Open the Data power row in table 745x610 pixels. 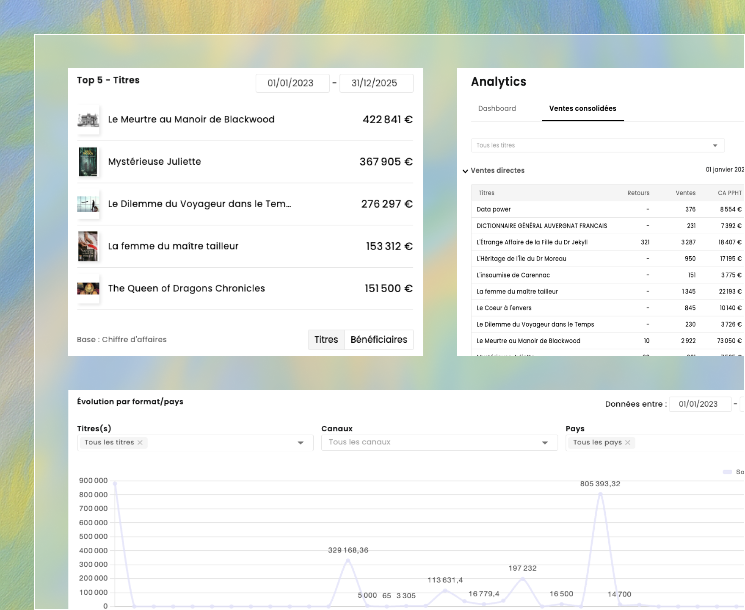(x=608, y=209)
